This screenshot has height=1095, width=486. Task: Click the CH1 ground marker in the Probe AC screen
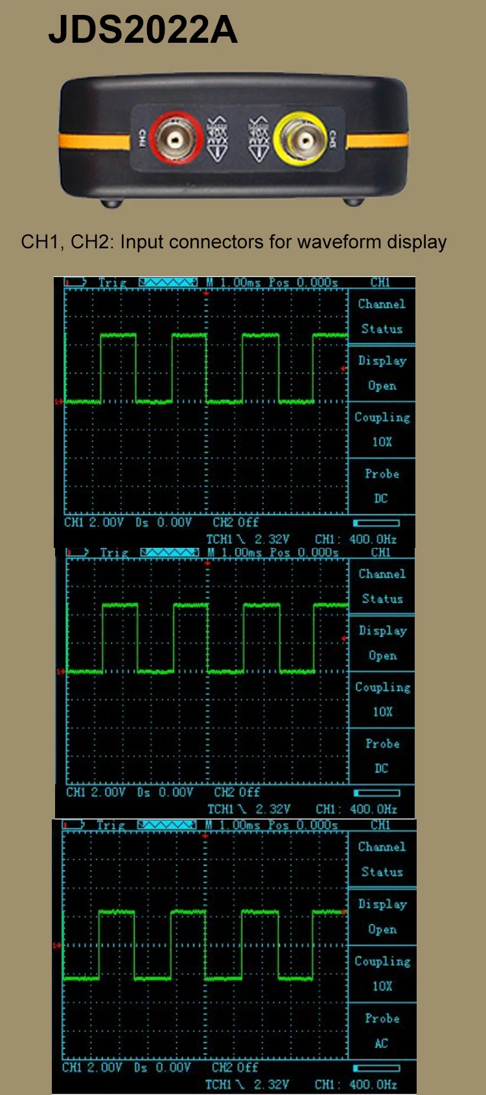[x=57, y=946]
